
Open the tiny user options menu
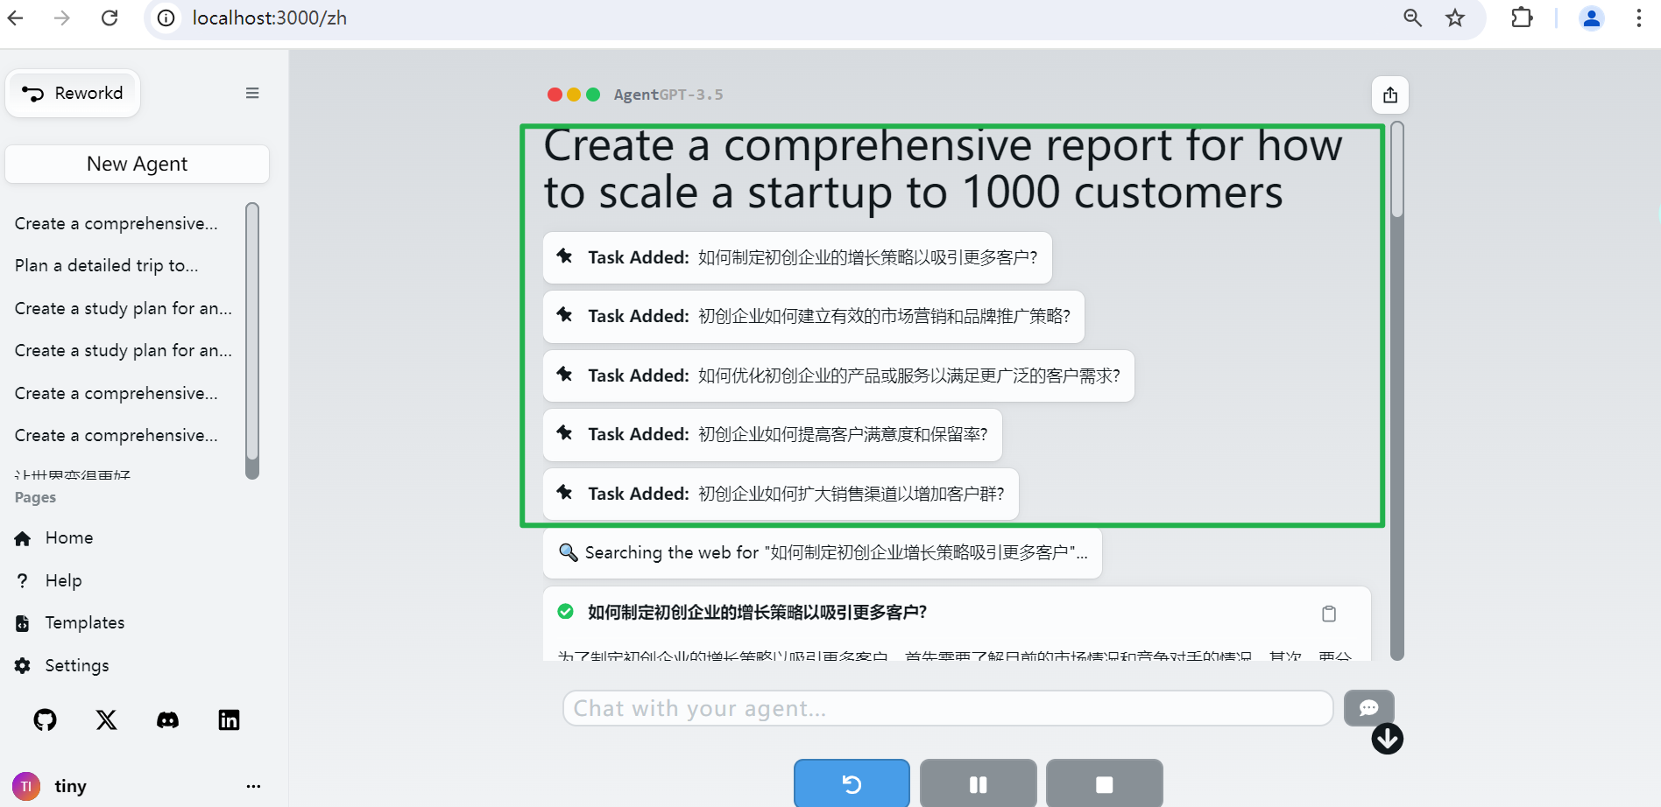(x=253, y=786)
